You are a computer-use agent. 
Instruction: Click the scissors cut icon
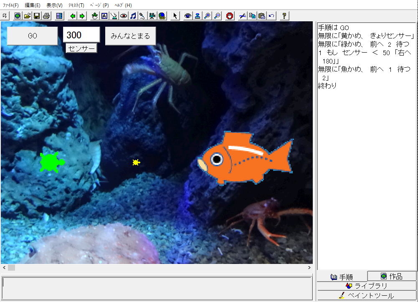pyautogui.click(x=242, y=16)
